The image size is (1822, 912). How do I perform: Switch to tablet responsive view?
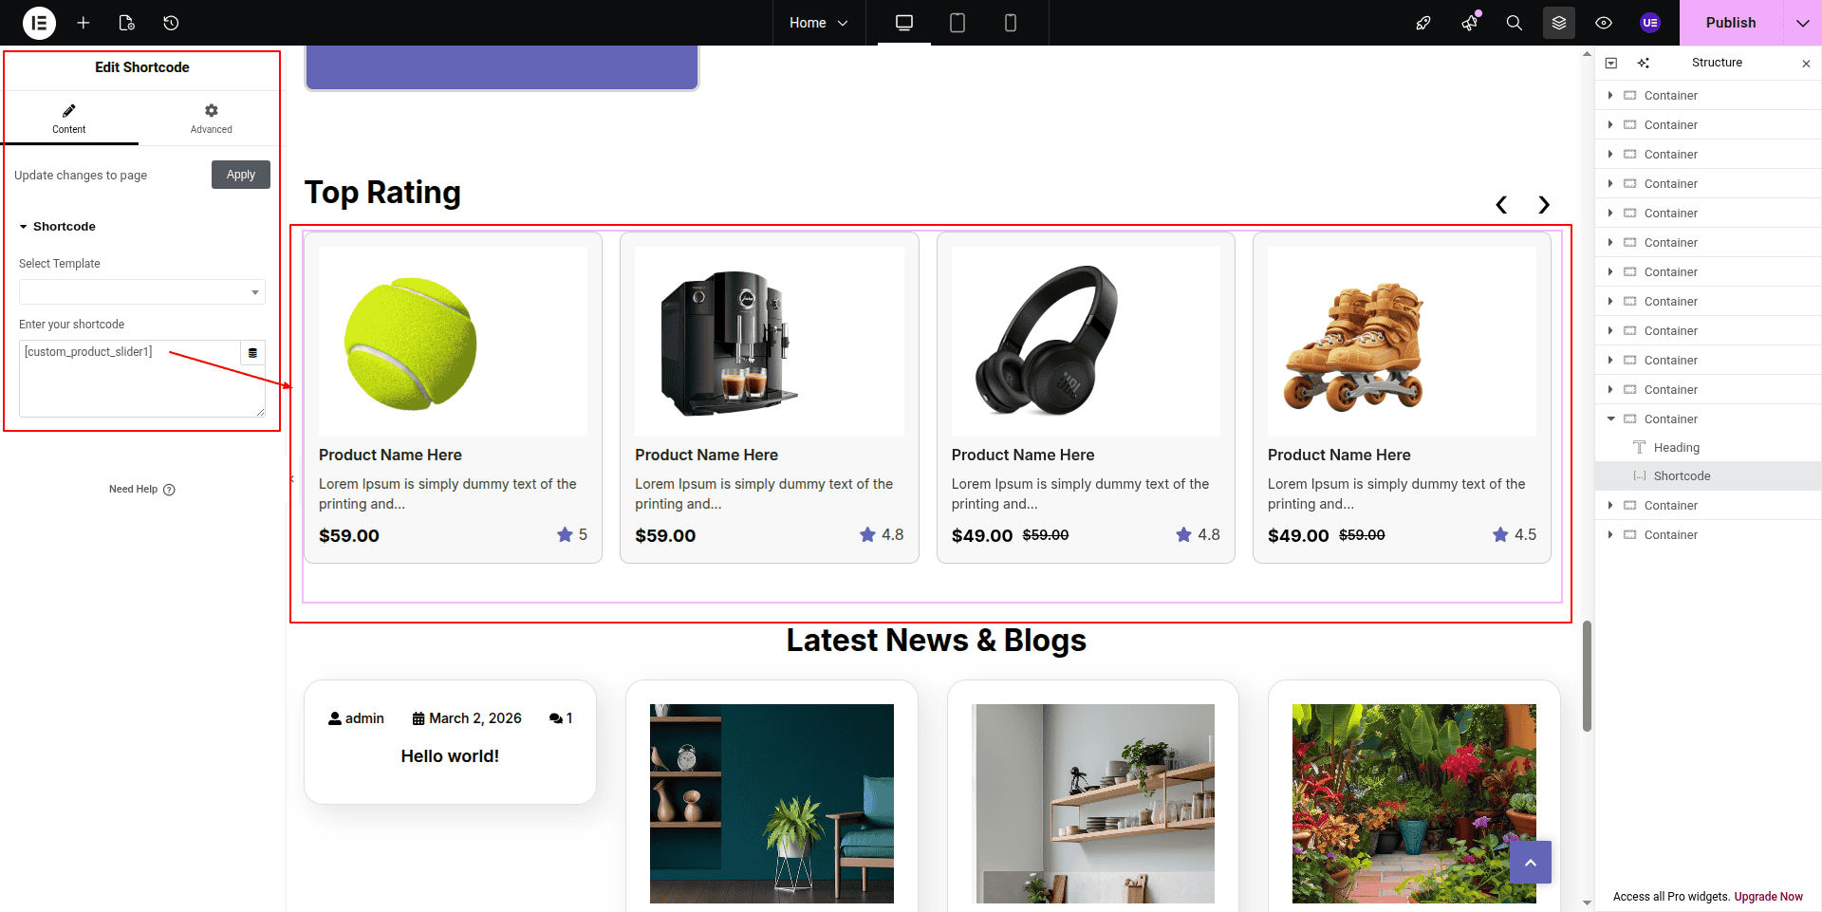tap(957, 23)
